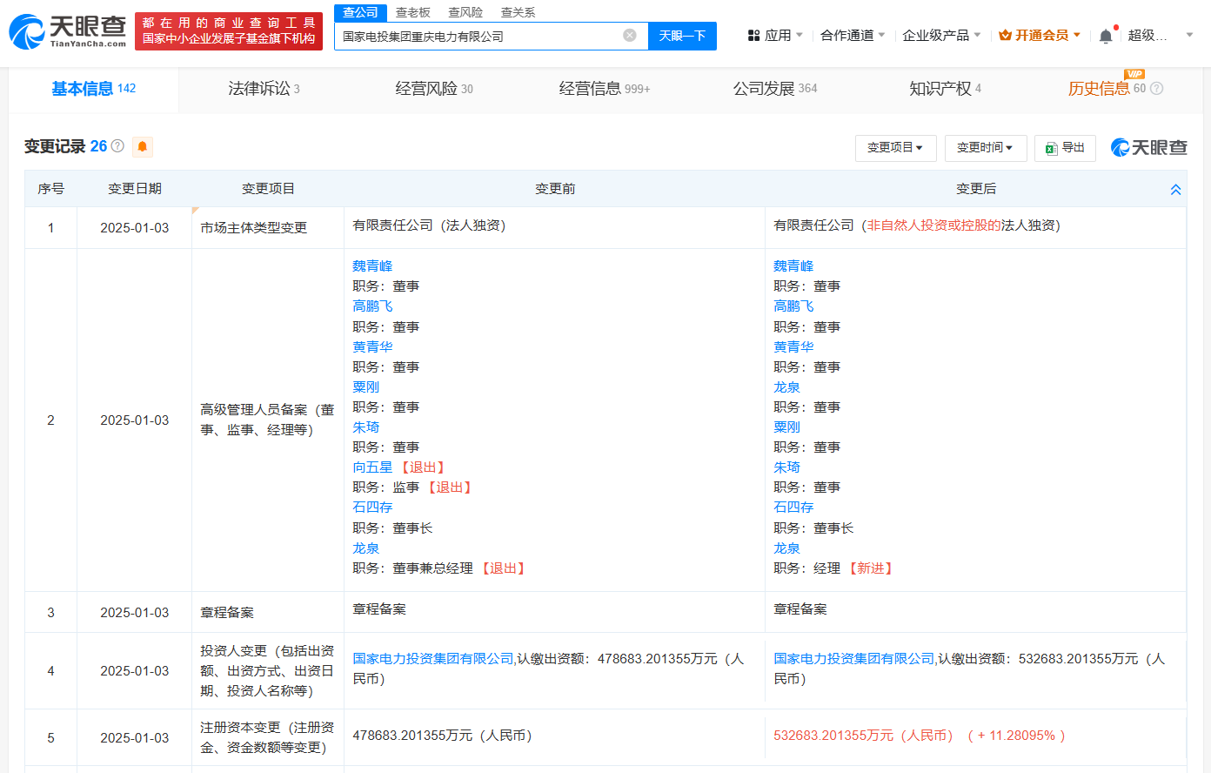Switch to the 法律诉讼 tab
The height and width of the screenshot is (773, 1211).
[264, 89]
